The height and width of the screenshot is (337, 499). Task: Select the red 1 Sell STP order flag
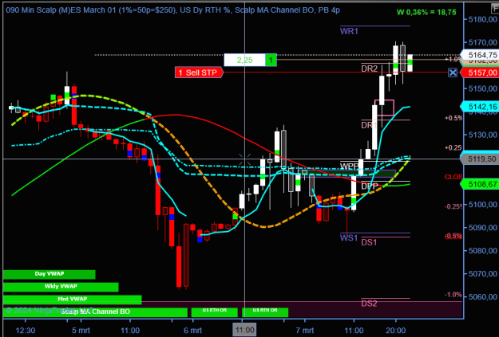[x=199, y=72]
